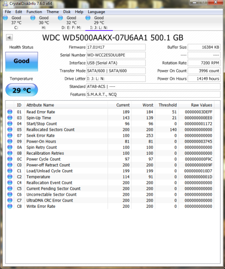Image resolution: width=225 pixels, height=269 pixels.
Task: Click the Interface field
Action: 116,63
